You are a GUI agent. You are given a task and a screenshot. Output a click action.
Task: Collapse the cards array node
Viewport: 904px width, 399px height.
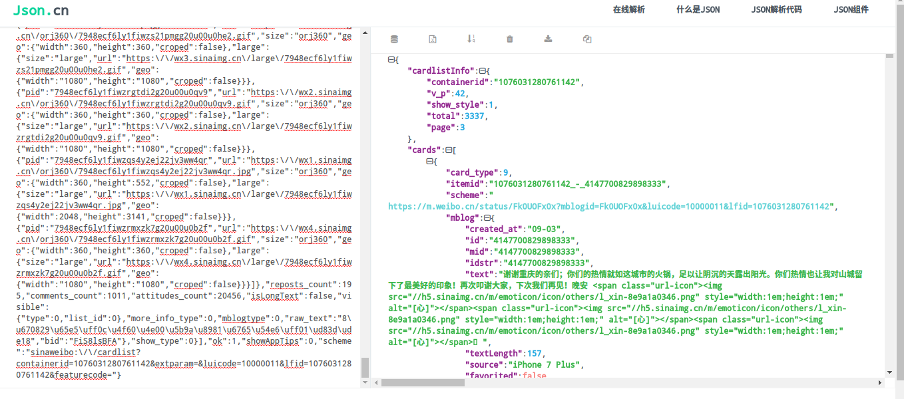[x=449, y=150]
